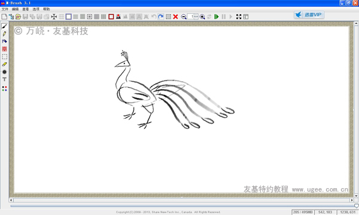
Task: Select the yellow eraser tool
Action: coord(4,64)
